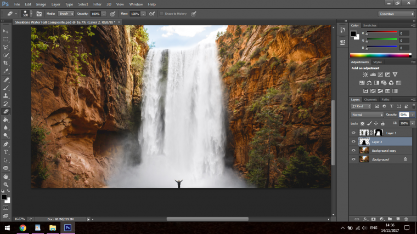Select the Spot Healing Brush tool

coord(5,79)
